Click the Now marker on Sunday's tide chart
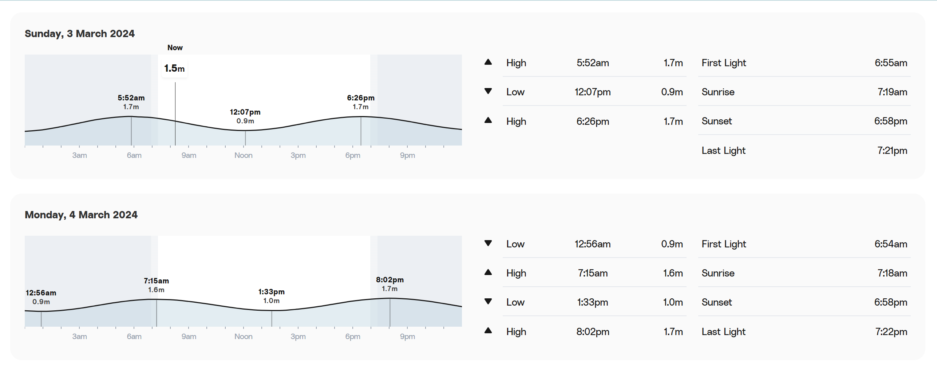The image size is (937, 374). tap(175, 48)
